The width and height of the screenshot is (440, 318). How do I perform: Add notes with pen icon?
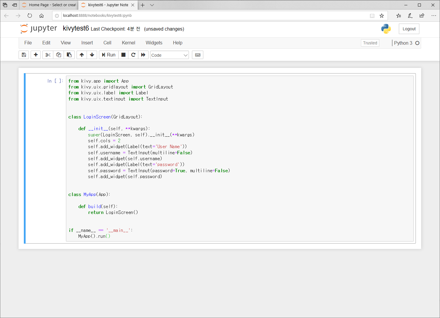410,16
